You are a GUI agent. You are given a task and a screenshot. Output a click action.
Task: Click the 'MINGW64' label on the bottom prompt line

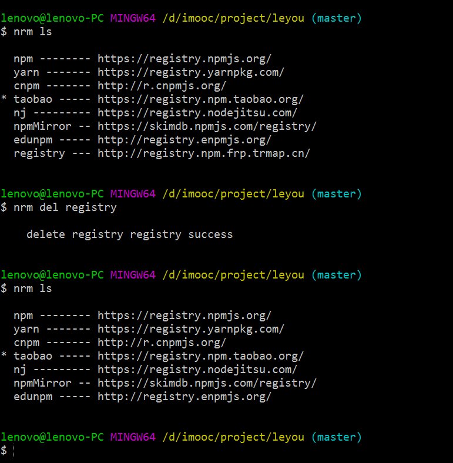tap(133, 437)
